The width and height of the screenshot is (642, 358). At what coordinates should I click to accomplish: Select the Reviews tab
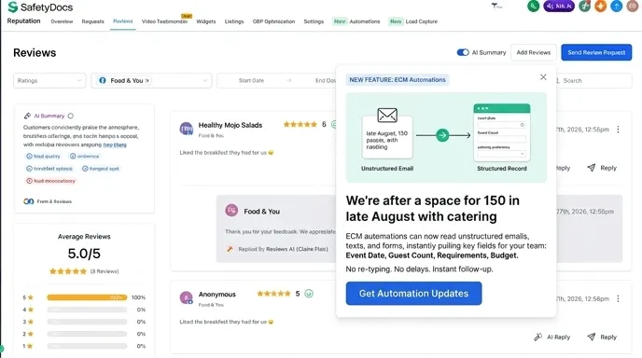coord(123,21)
